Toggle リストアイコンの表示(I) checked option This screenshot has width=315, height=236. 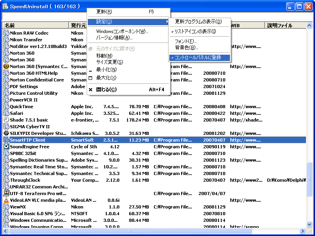click(200, 31)
